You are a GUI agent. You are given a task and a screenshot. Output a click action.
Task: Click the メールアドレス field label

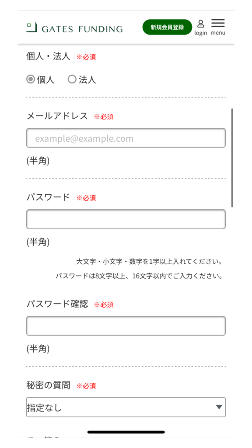(57, 116)
